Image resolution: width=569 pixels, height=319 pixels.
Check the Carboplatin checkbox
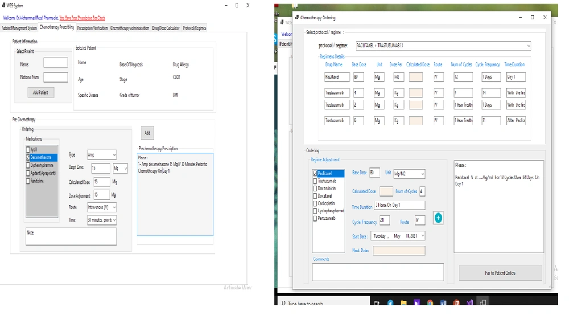(315, 203)
